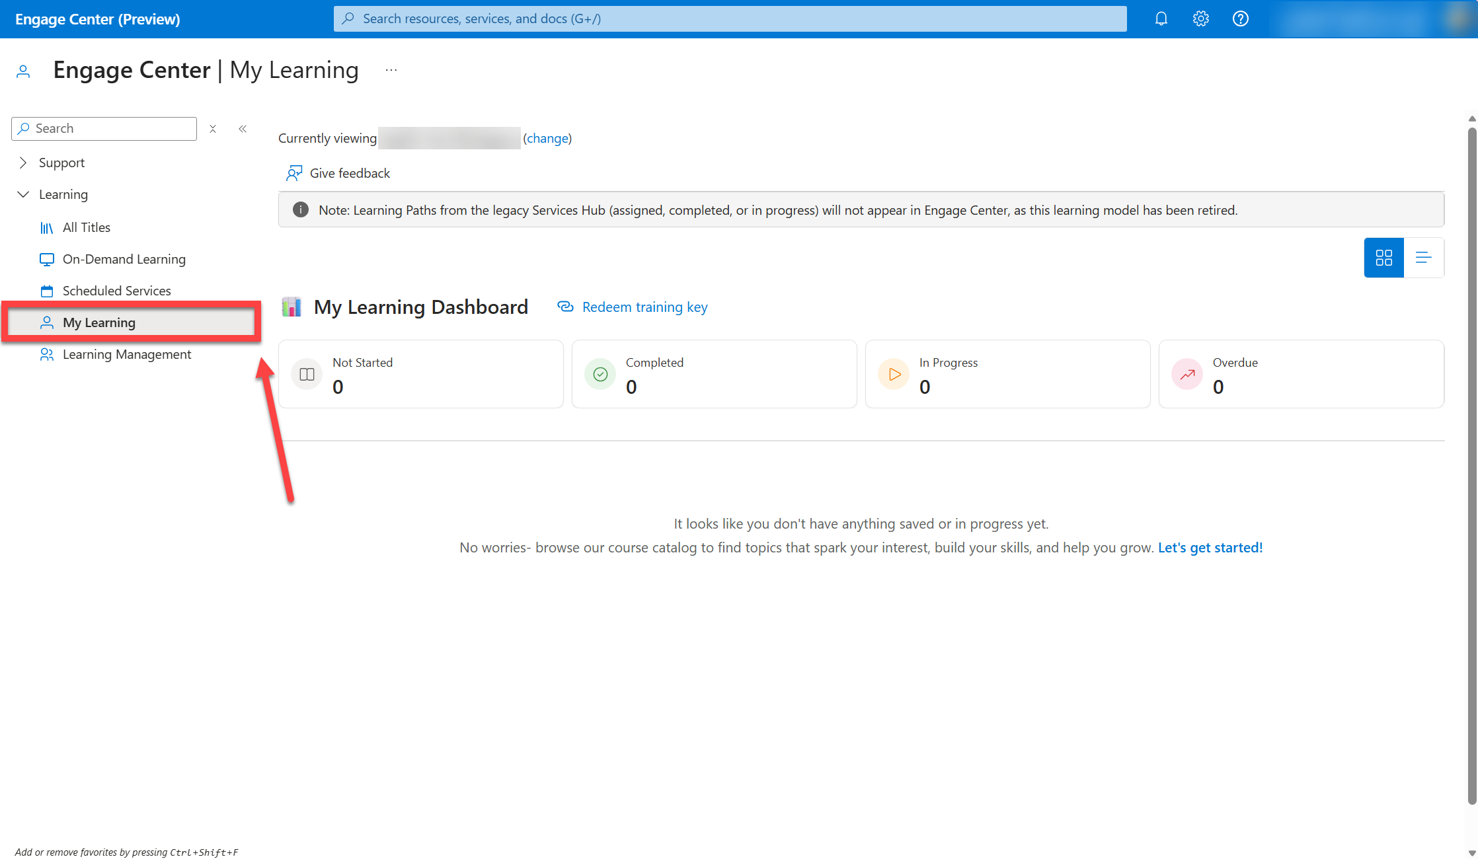Open notifications from the top bar
The height and width of the screenshot is (859, 1478).
(1161, 19)
